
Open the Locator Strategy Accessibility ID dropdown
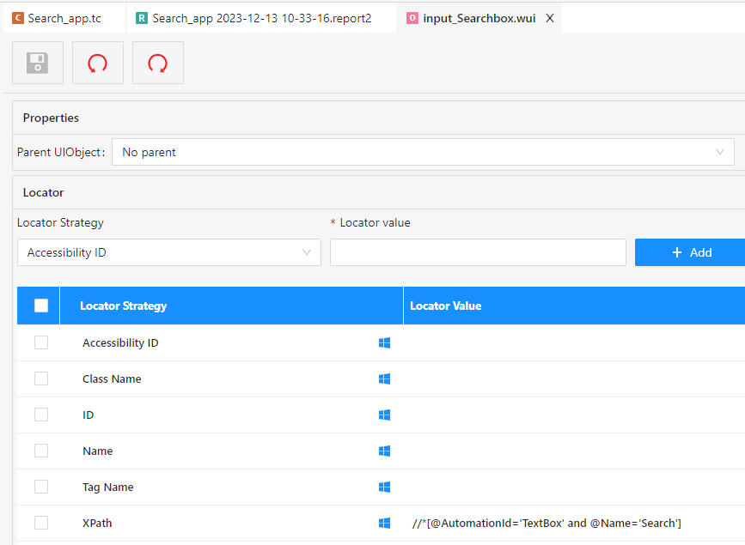[x=169, y=252]
